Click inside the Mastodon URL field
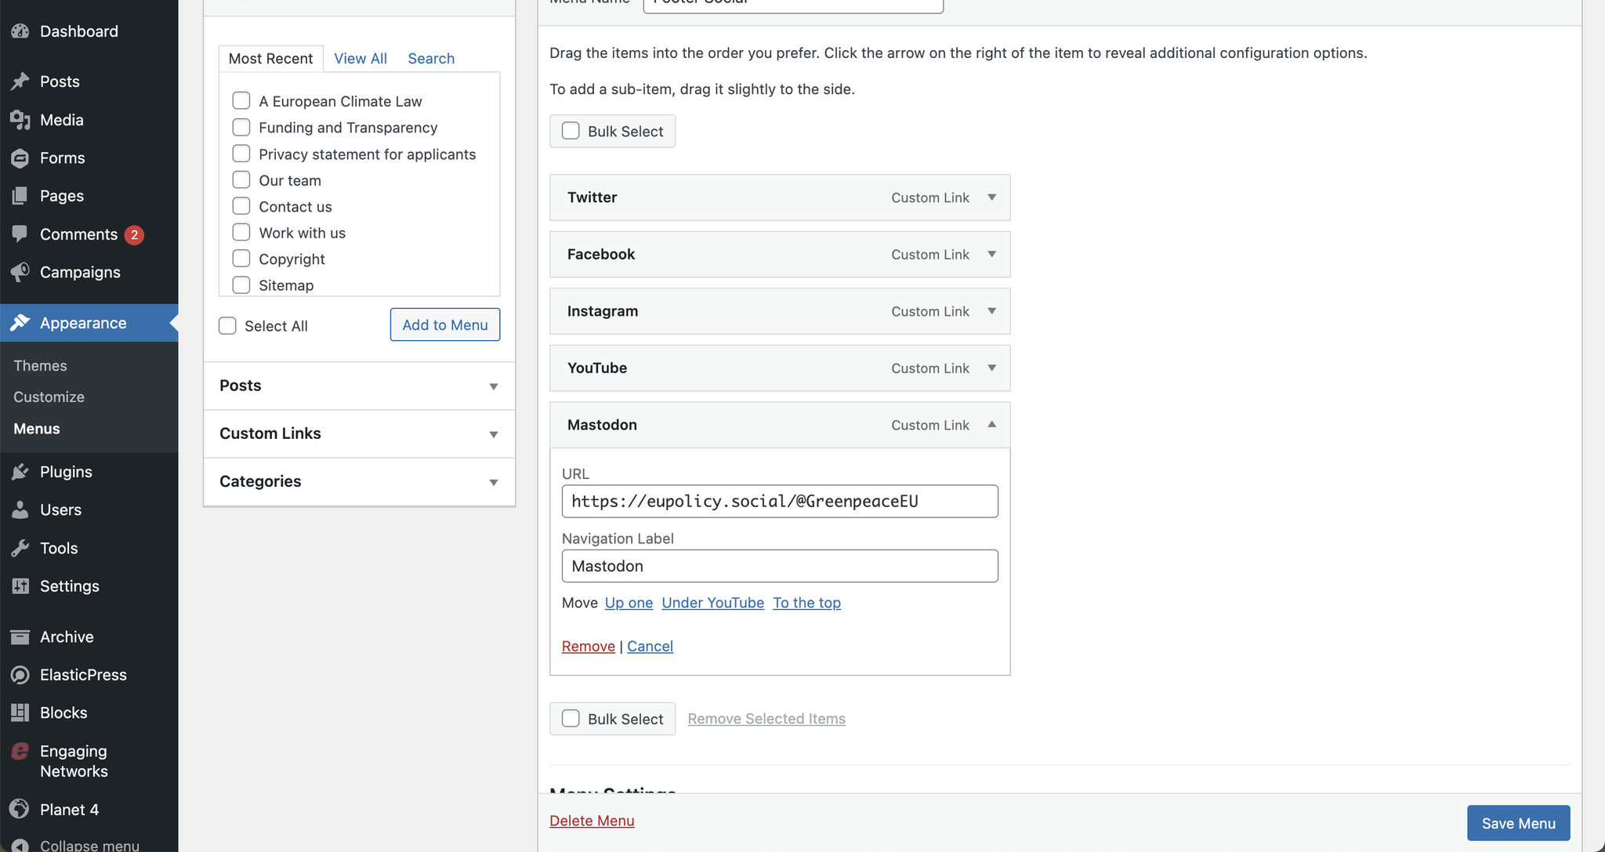1605x852 pixels. pos(779,501)
